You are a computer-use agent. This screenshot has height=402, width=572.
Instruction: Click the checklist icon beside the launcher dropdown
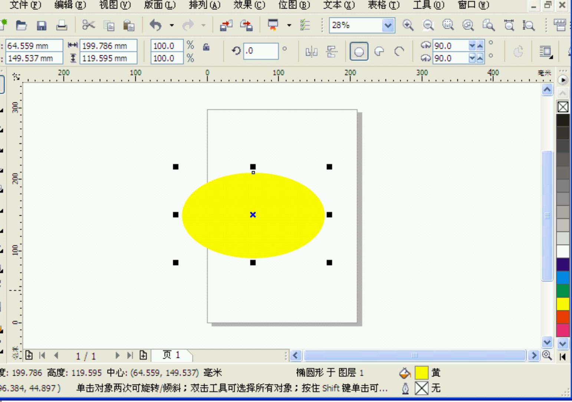(305, 25)
